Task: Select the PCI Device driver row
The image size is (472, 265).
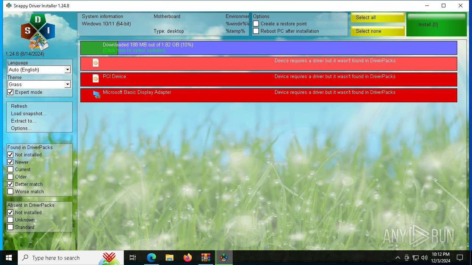Action: coord(269,79)
